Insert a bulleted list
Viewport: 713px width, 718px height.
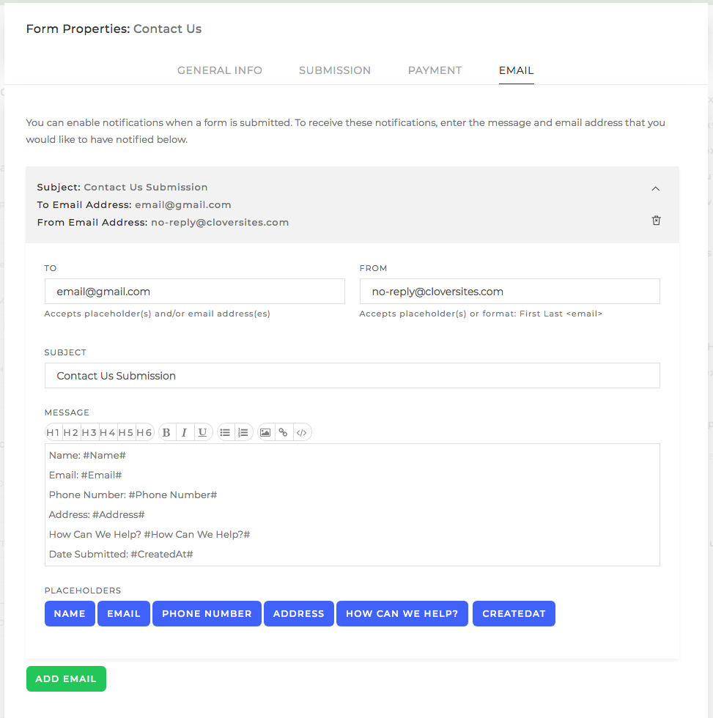click(x=225, y=432)
